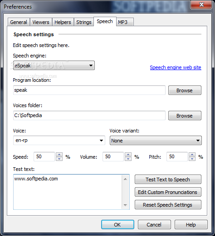This screenshot has height=236, width=215.
Task: Click the Test text scrollbar down arrow
Action: click(x=125, y=205)
